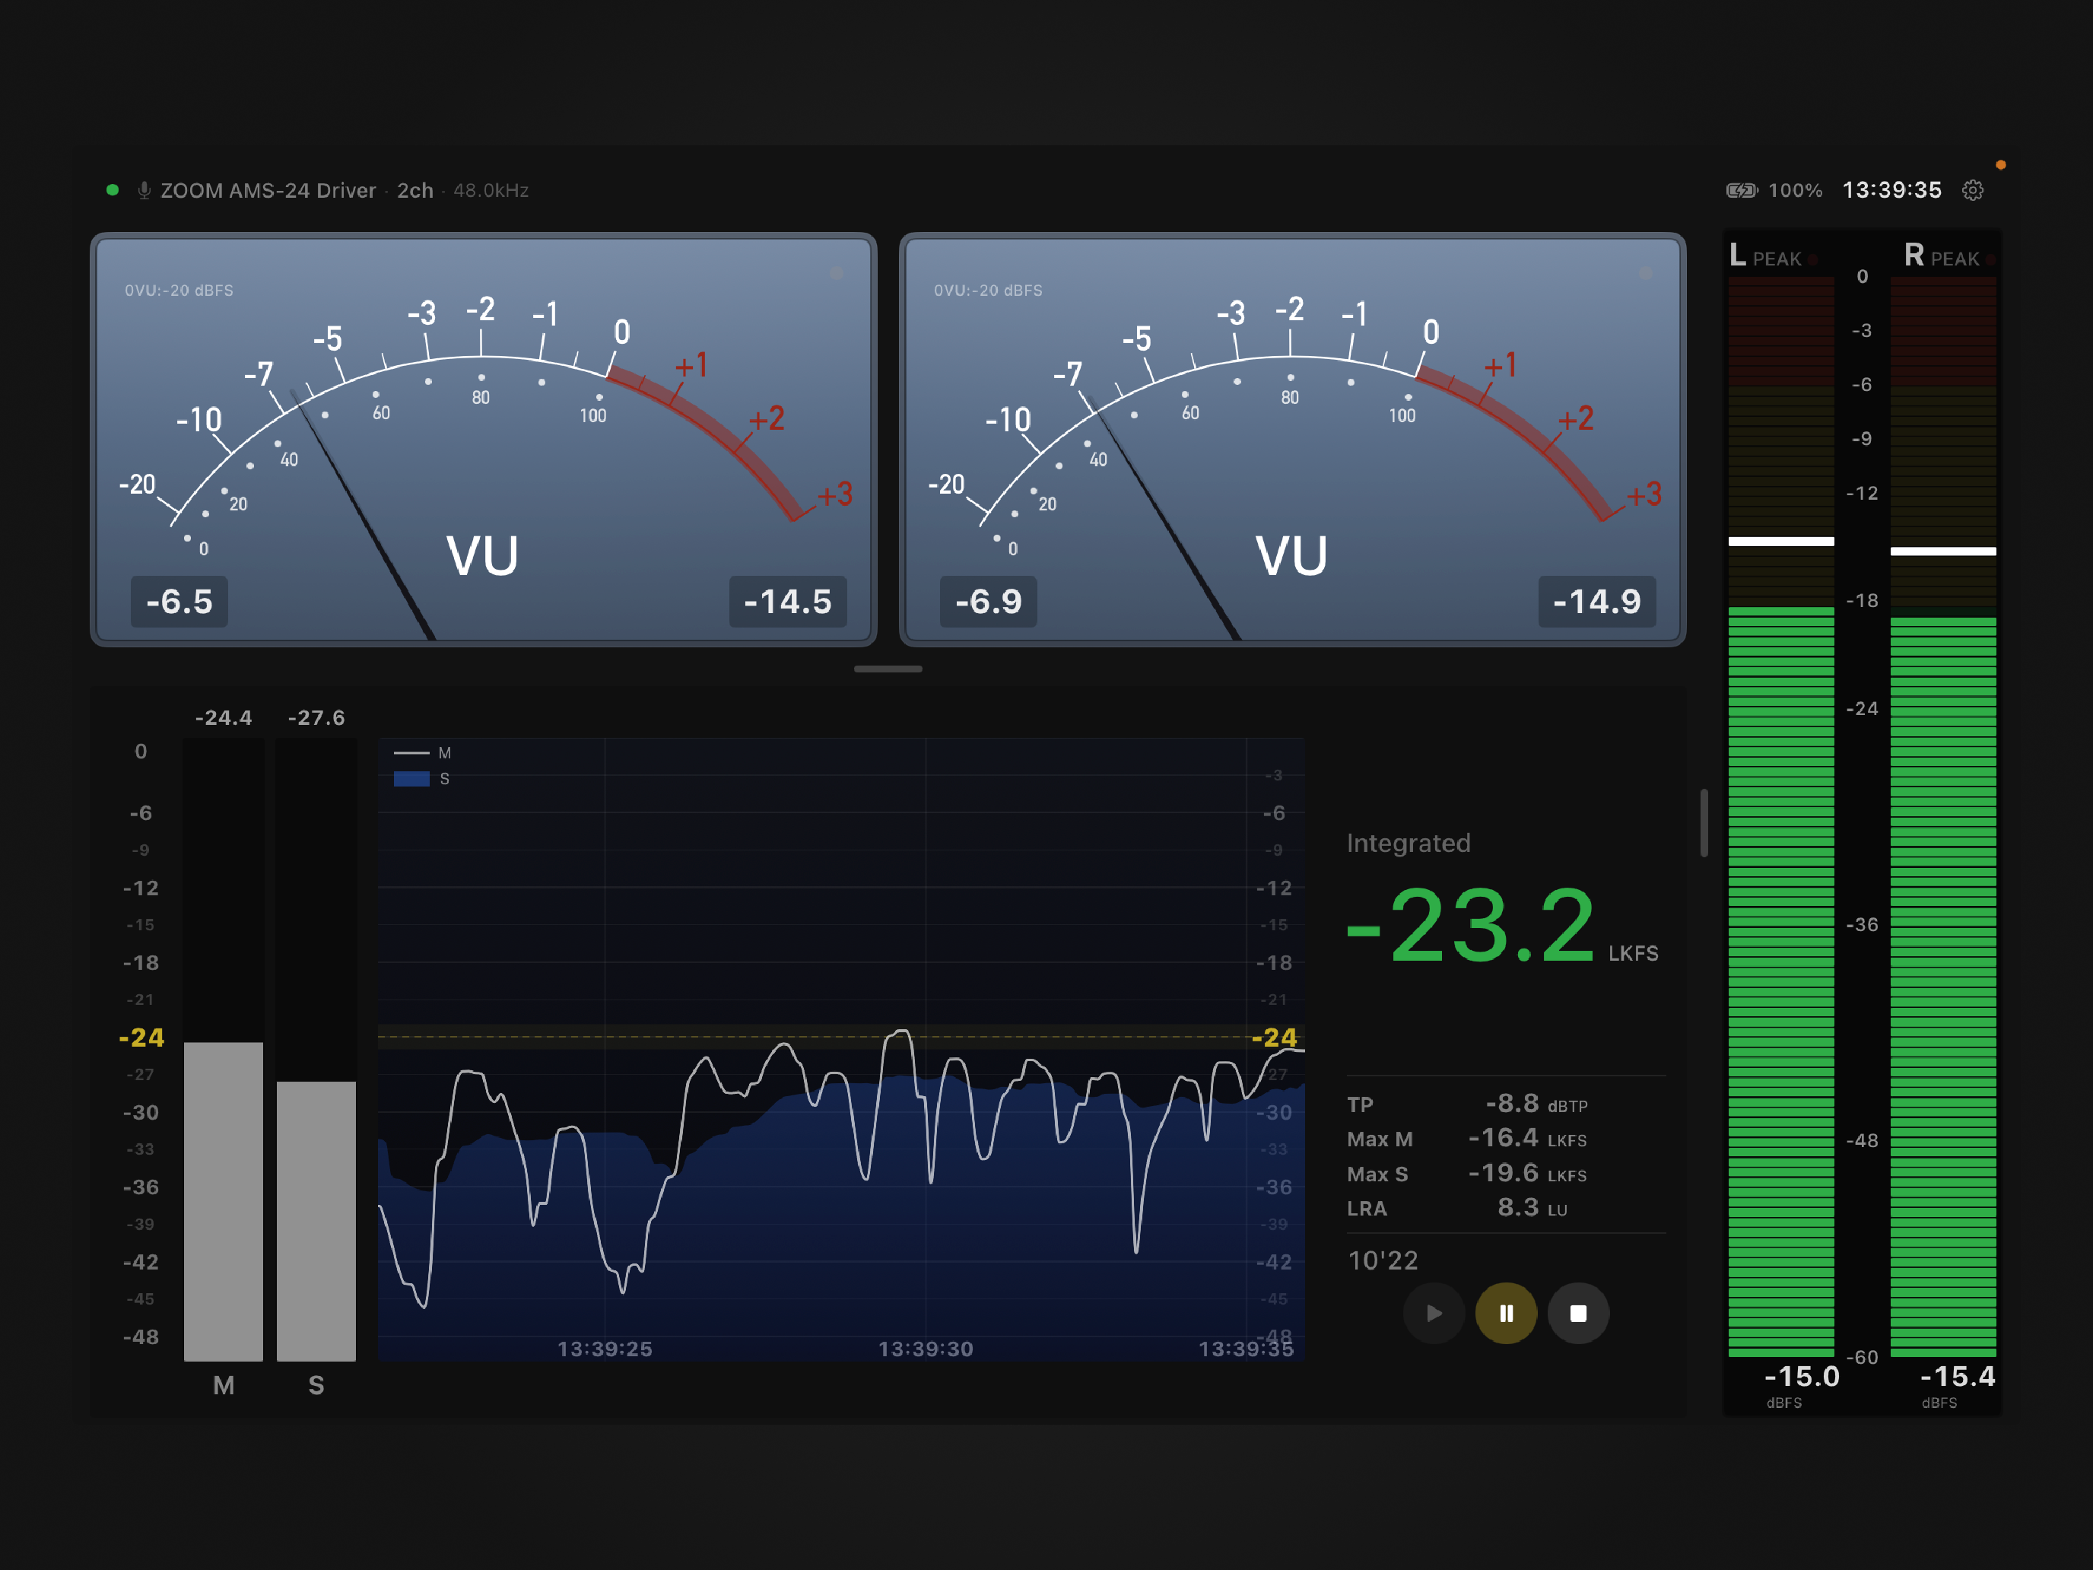Click the -15.4 dBFS right peak value
2093x1570 pixels.
pyautogui.click(x=1958, y=1376)
